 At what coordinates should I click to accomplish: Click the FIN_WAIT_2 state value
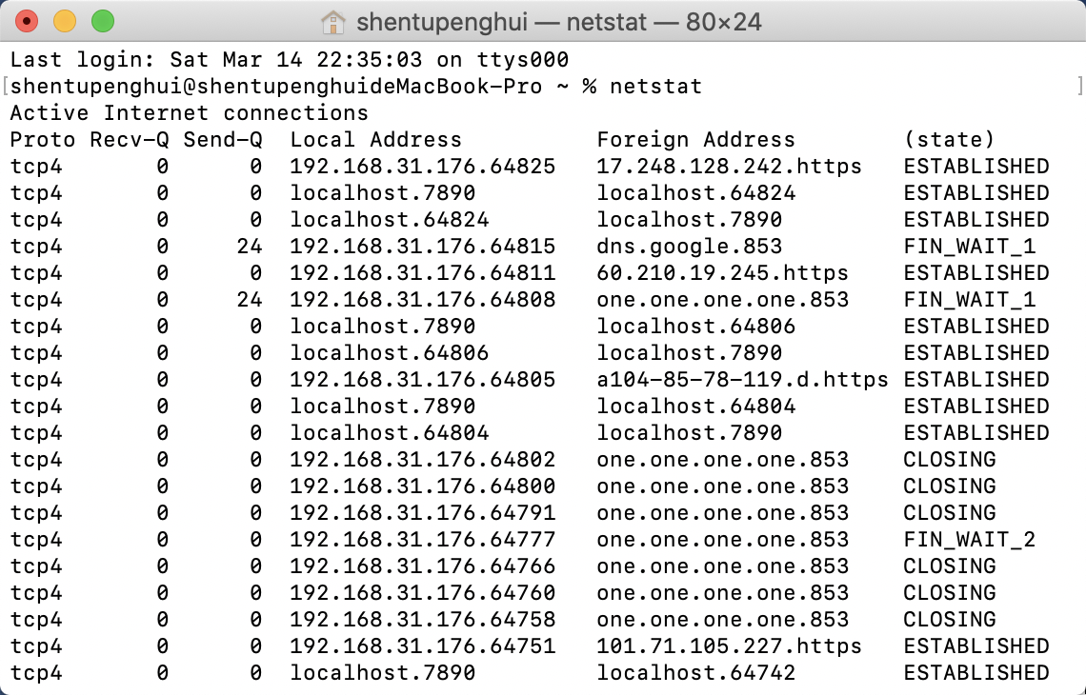click(x=969, y=540)
